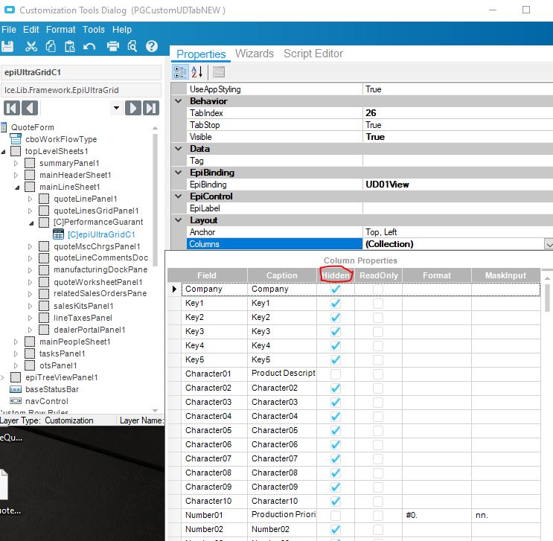Go to previous control in the navigator
553x541 pixels.
point(30,108)
